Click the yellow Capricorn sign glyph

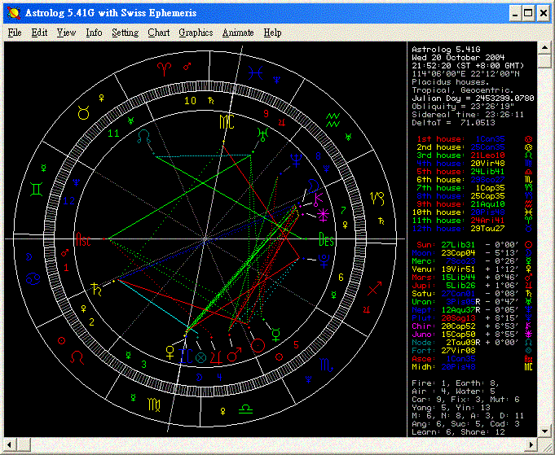tap(377, 199)
